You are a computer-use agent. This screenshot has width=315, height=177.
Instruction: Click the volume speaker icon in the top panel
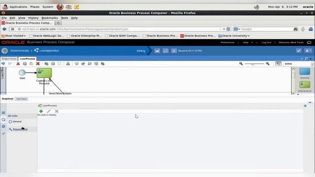click(x=256, y=7)
